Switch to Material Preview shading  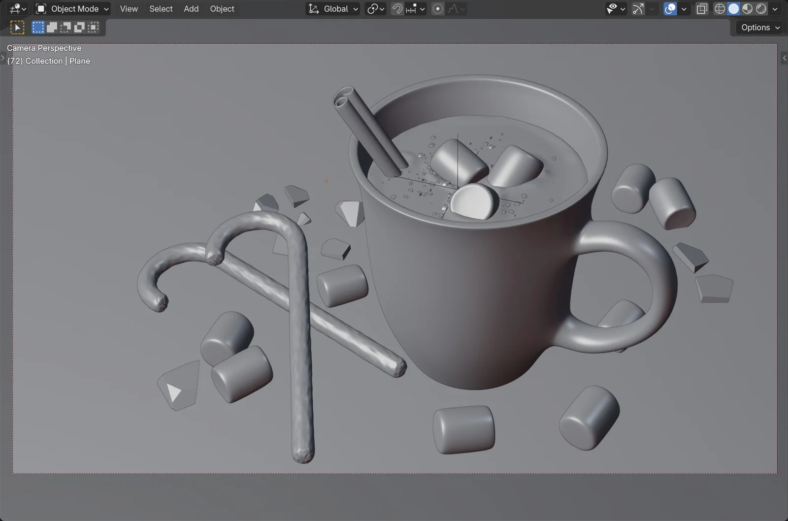click(x=748, y=8)
